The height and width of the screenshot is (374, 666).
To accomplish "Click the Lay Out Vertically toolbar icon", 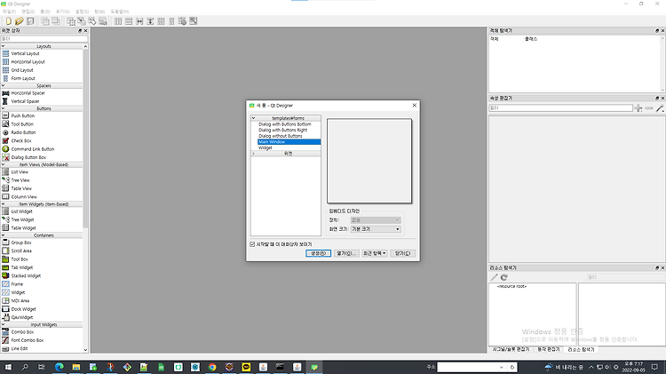I will coord(129,20).
